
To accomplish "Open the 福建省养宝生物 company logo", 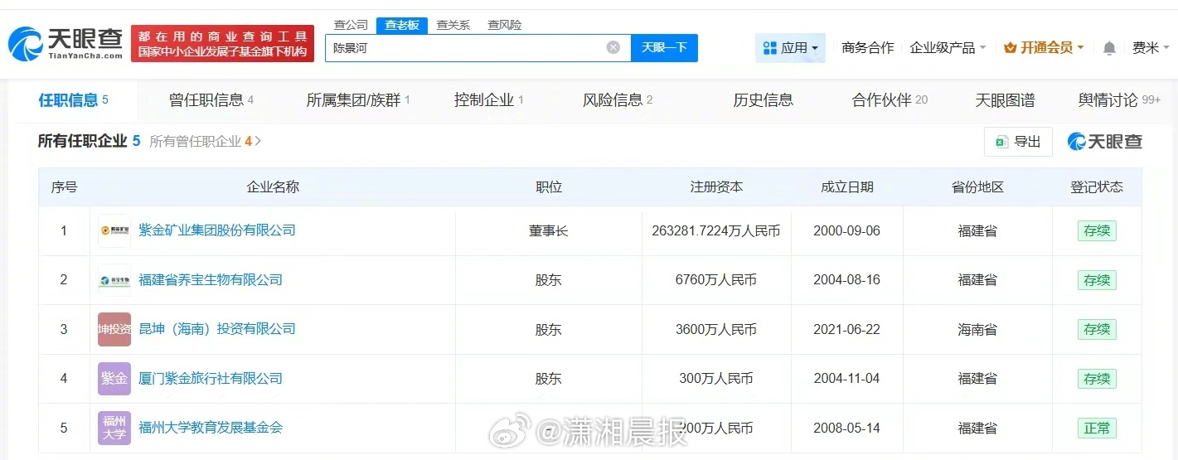I will click(114, 280).
